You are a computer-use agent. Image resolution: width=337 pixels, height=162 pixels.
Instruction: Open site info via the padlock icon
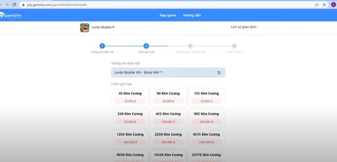pyautogui.click(x=23, y=5)
